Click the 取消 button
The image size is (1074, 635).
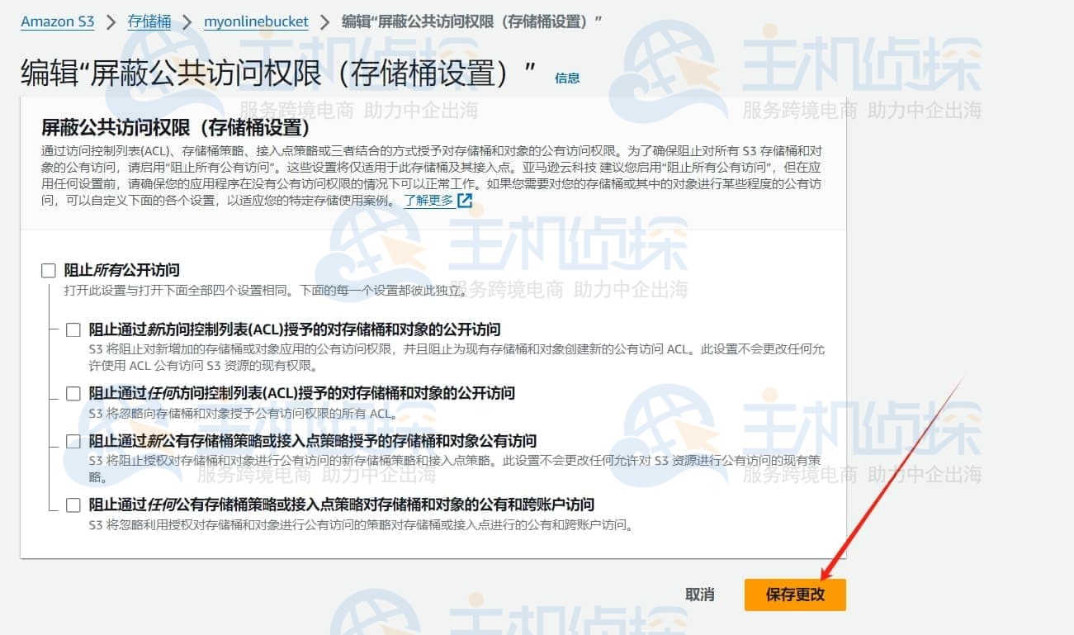pos(699,595)
